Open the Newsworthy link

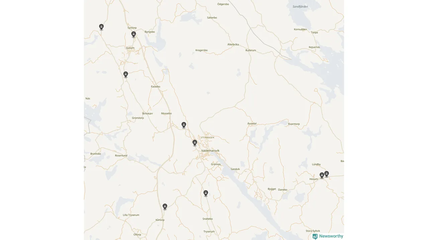[328, 236]
